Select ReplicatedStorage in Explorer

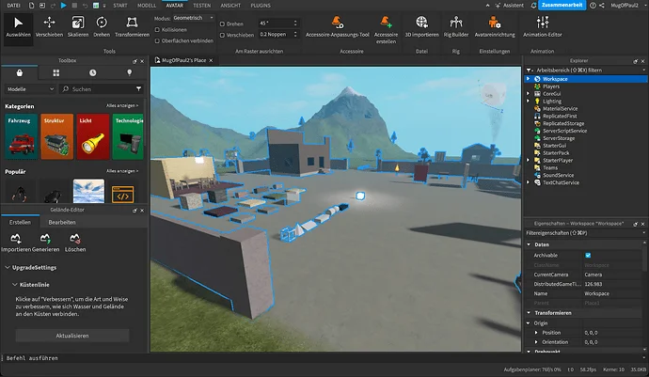pos(563,123)
